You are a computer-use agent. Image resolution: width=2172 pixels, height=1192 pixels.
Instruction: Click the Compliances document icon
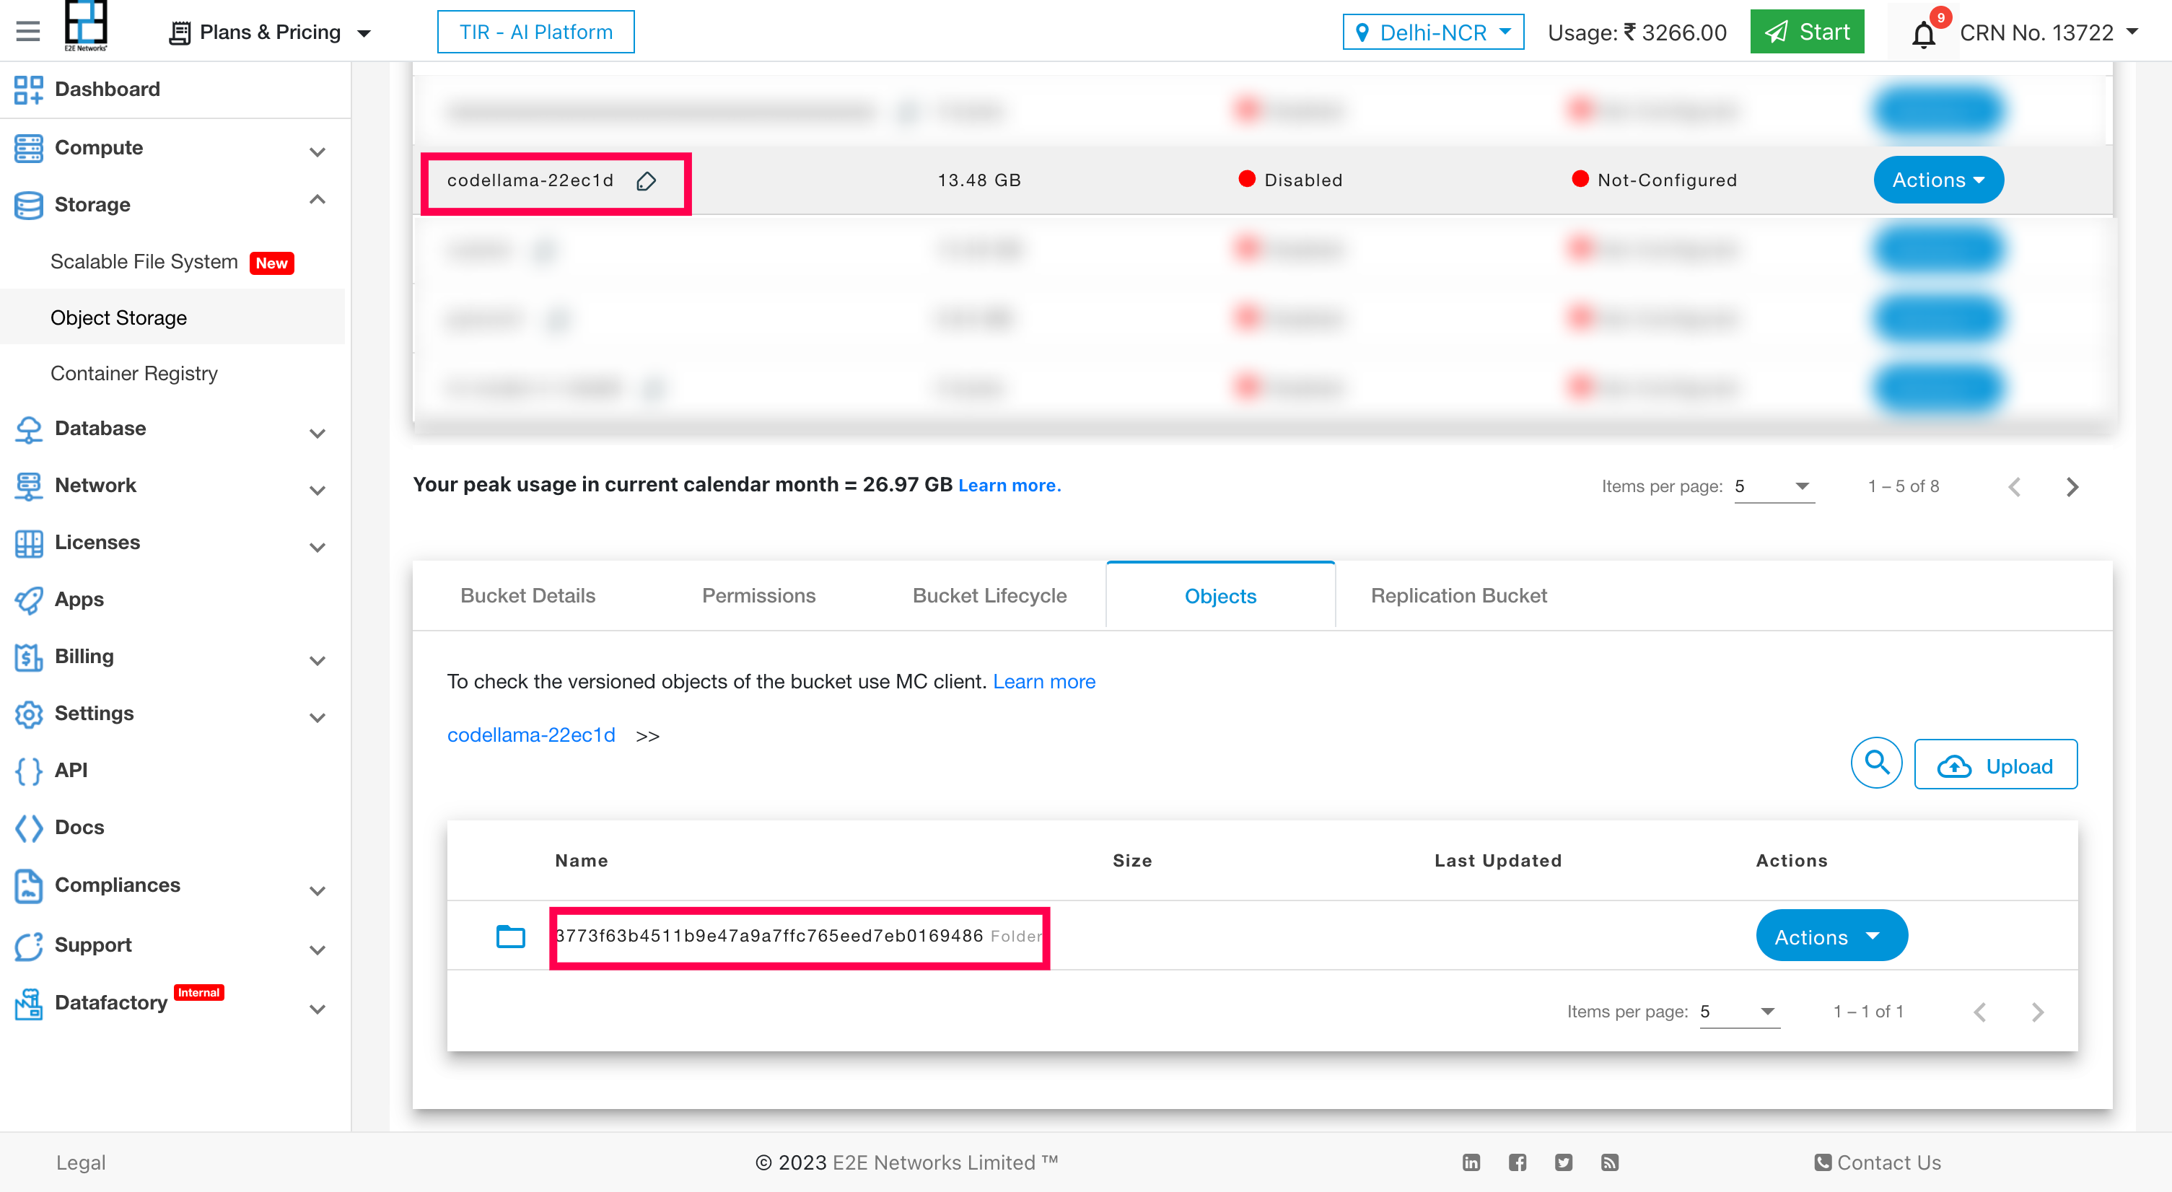(x=29, y=885)
